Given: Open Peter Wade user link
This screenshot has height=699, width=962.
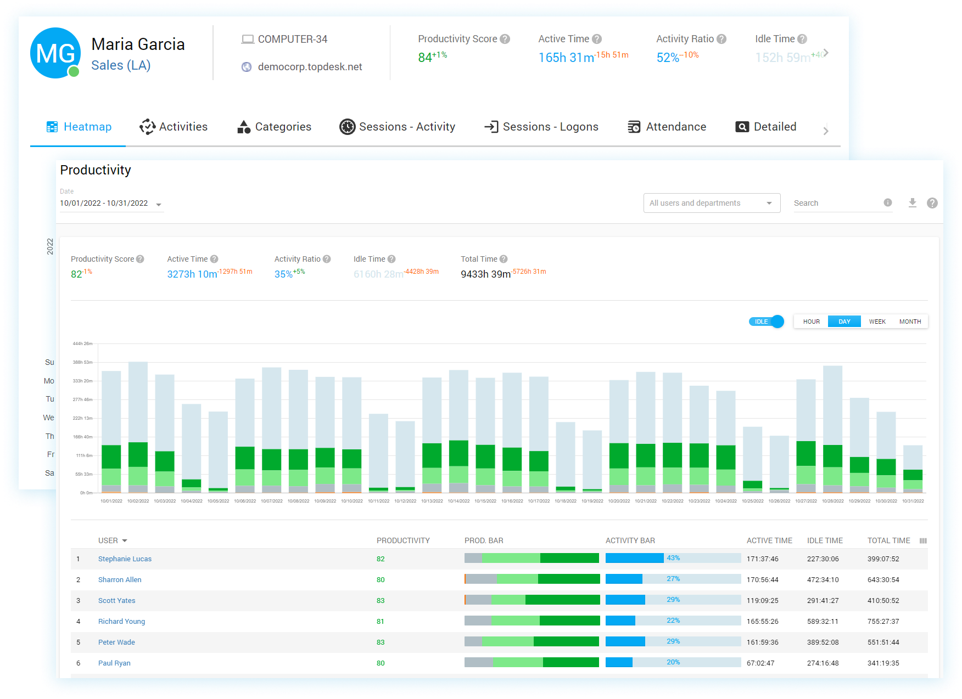Looking at the screenshot, I should [x=116, y=642].
